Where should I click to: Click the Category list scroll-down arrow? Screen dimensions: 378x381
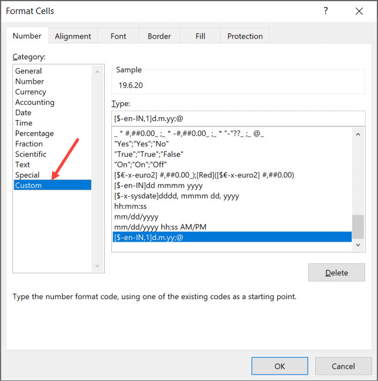pos(98,266)
